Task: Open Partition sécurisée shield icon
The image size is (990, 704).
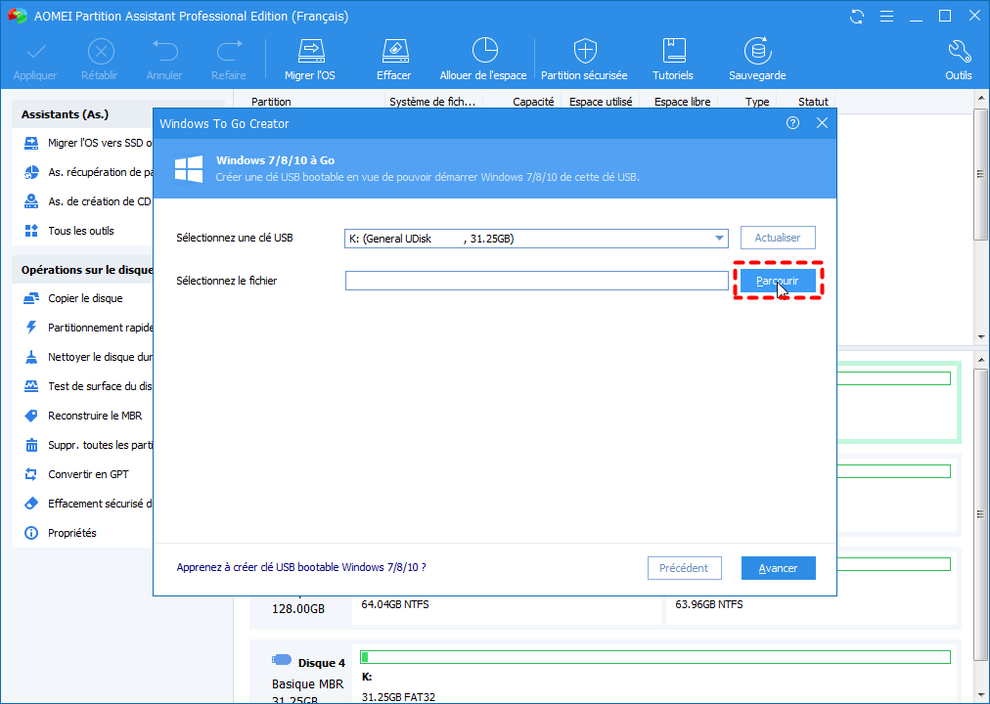Action: 584,51
